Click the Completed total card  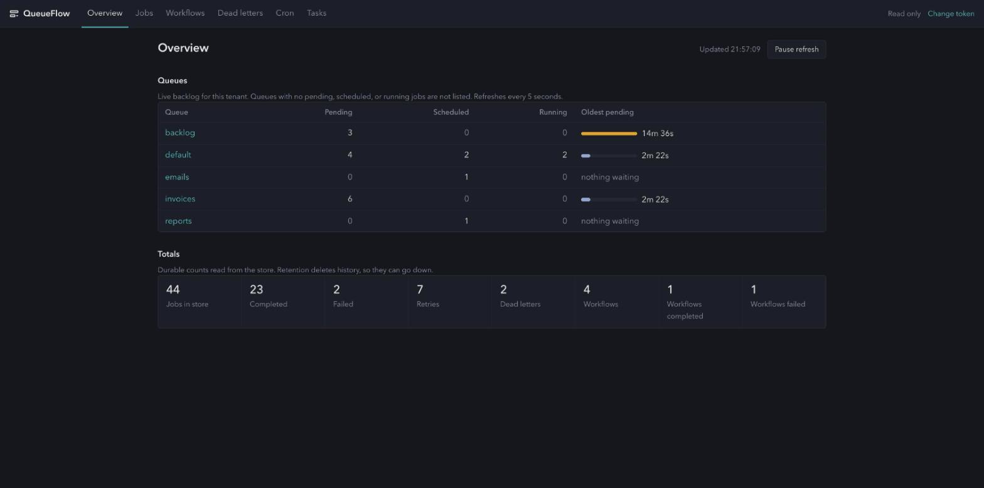pyautogui.click(x=283, y=302)
